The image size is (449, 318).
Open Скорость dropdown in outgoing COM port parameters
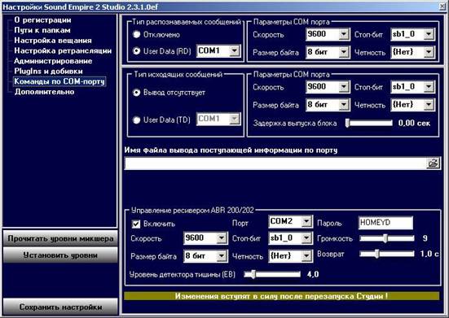pos(344,87)
